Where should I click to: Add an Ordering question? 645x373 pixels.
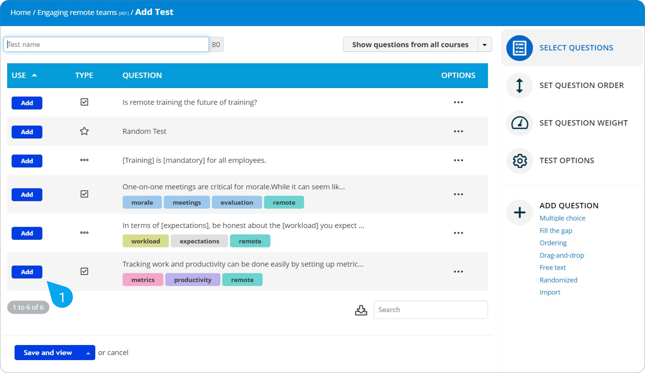pos(553,243)
